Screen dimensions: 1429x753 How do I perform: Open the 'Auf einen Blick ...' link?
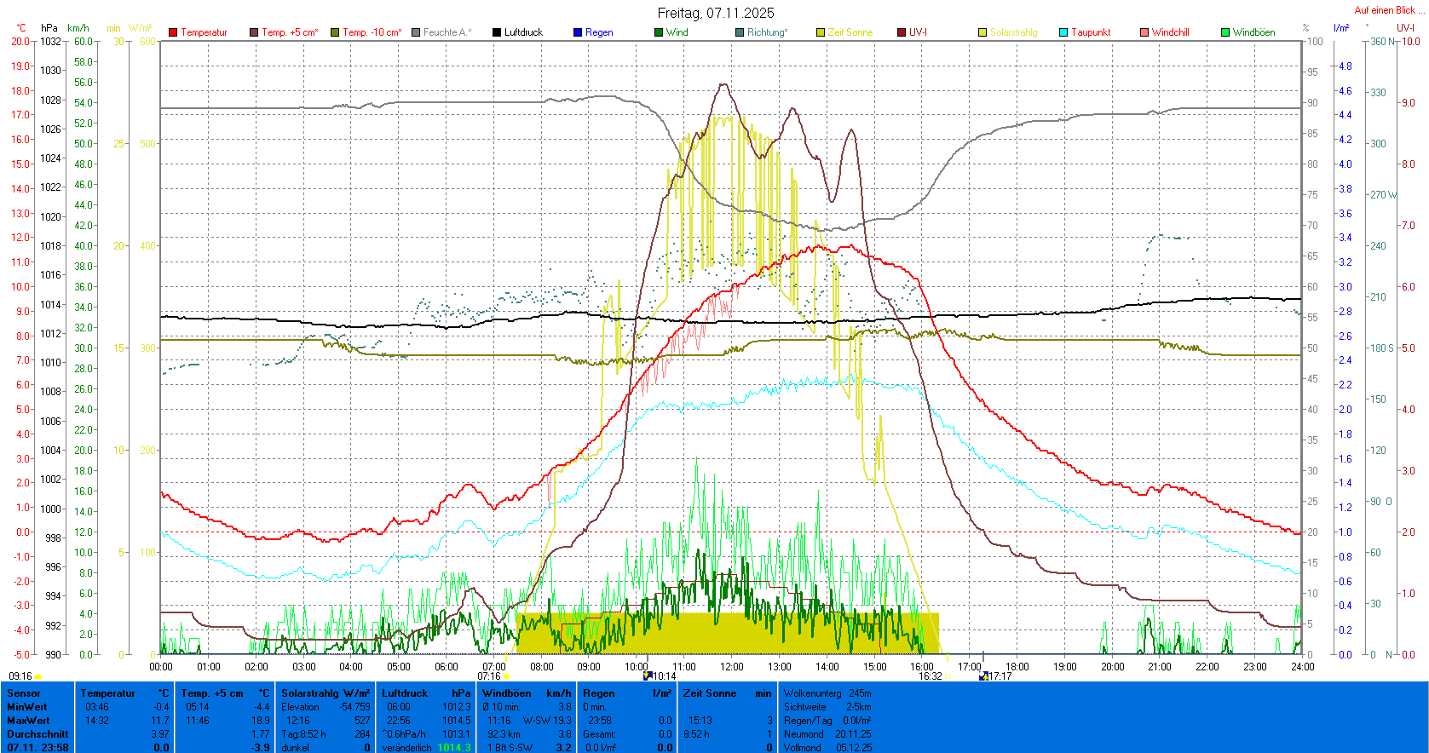[x=1388, y=10]
